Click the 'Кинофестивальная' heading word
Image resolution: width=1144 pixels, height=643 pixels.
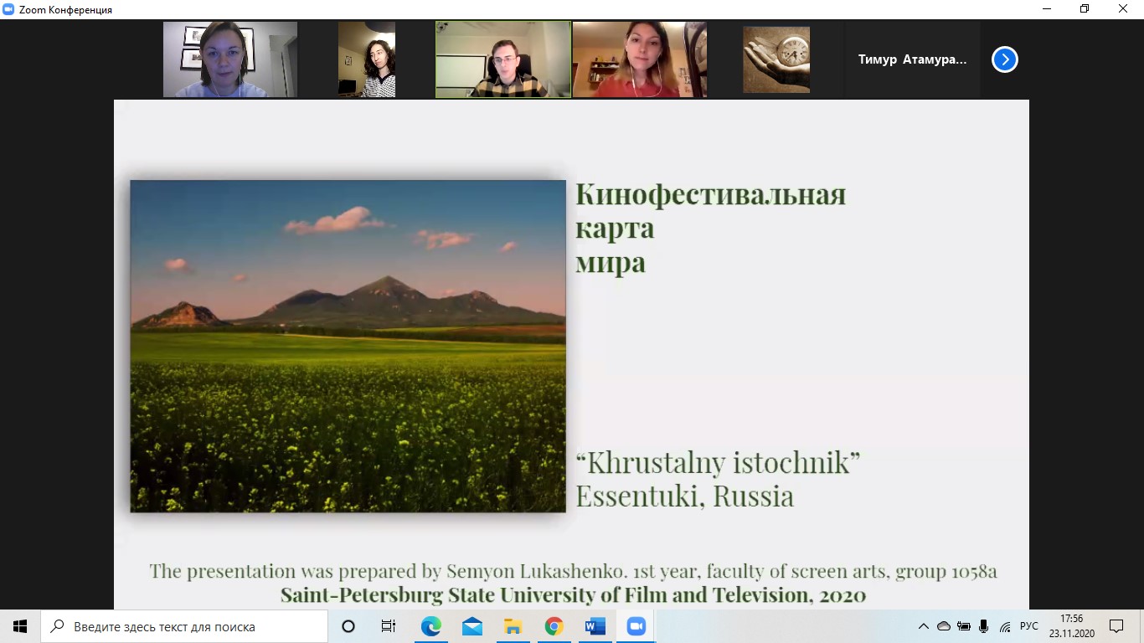[x=710, y=194]
